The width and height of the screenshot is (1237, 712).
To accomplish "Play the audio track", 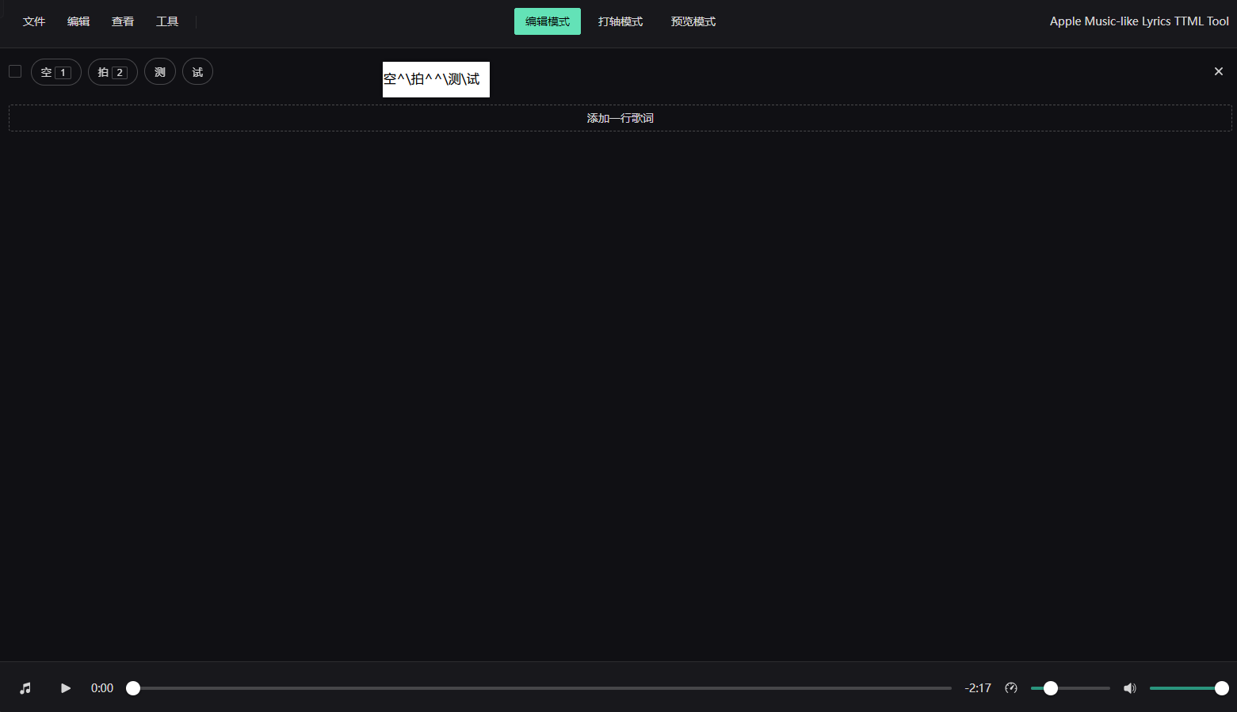I will click(66, 688).
